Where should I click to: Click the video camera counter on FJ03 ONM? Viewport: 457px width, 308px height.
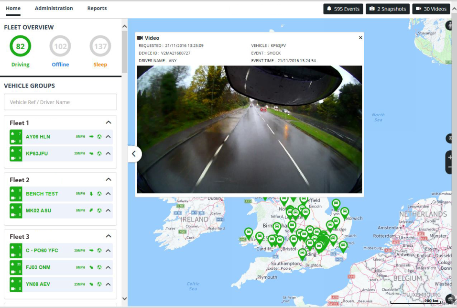point(13,271)
